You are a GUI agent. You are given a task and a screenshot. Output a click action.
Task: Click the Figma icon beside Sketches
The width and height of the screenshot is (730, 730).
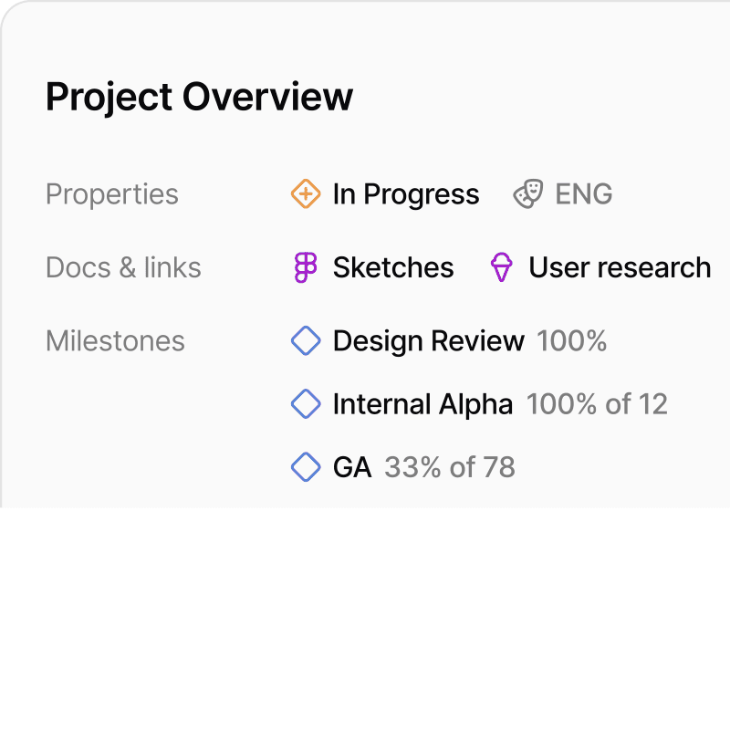tap(306, 267)
